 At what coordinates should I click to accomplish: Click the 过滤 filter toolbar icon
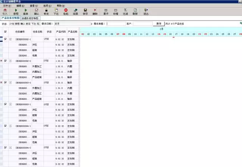pos(125,10)
